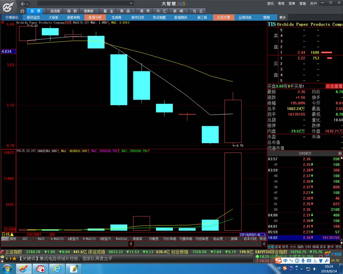Click the 更多 button
This screenshot has width=343, height=274.
click(x=282, y=17)
